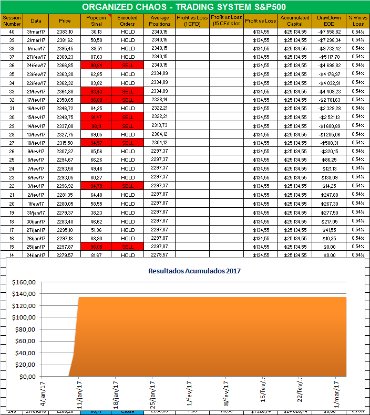Click signal value 30,13
This screenshot has height=415, width=370.
(96, 32)
